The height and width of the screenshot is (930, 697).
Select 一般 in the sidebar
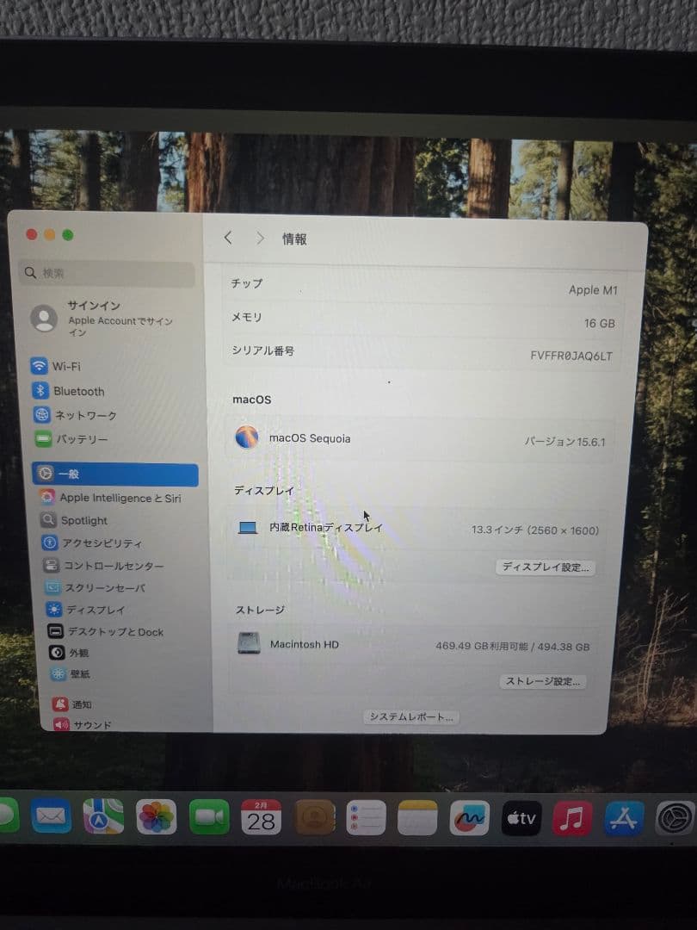point(115,474)
